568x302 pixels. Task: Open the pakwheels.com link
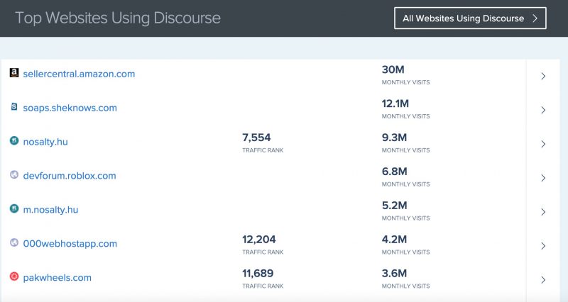[x=58, y=278]
